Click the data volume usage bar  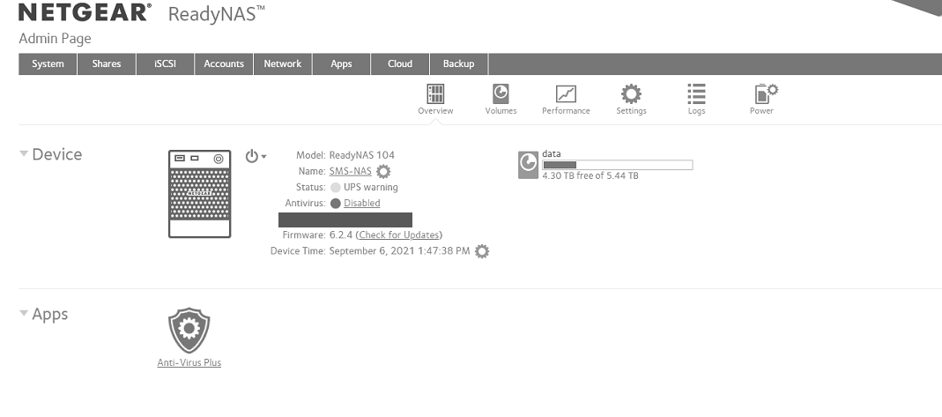coord(618,165)
